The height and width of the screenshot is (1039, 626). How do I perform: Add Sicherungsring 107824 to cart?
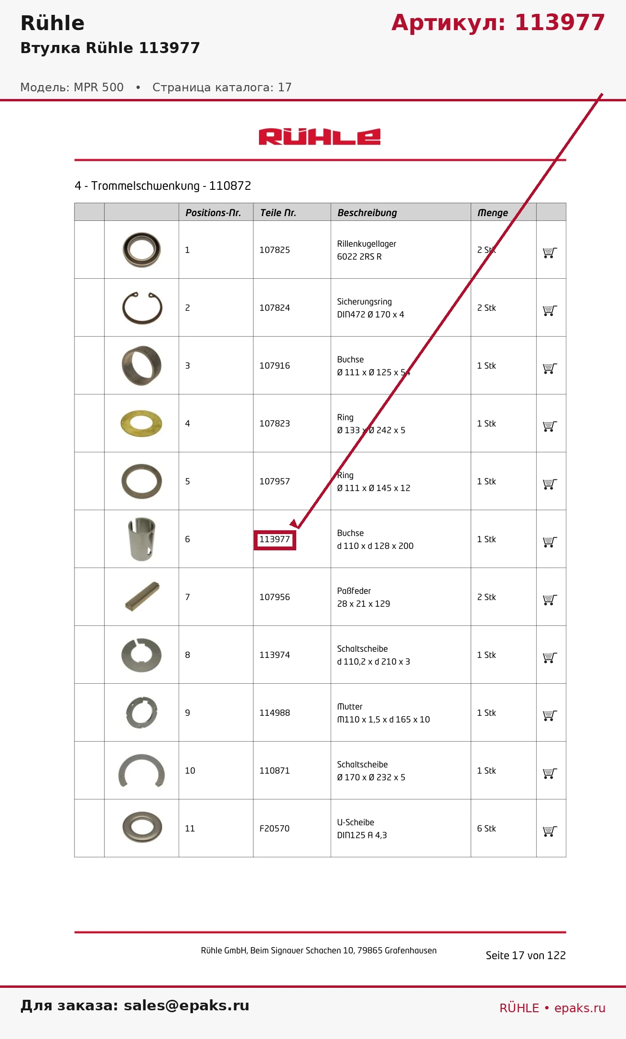(550, 311)
